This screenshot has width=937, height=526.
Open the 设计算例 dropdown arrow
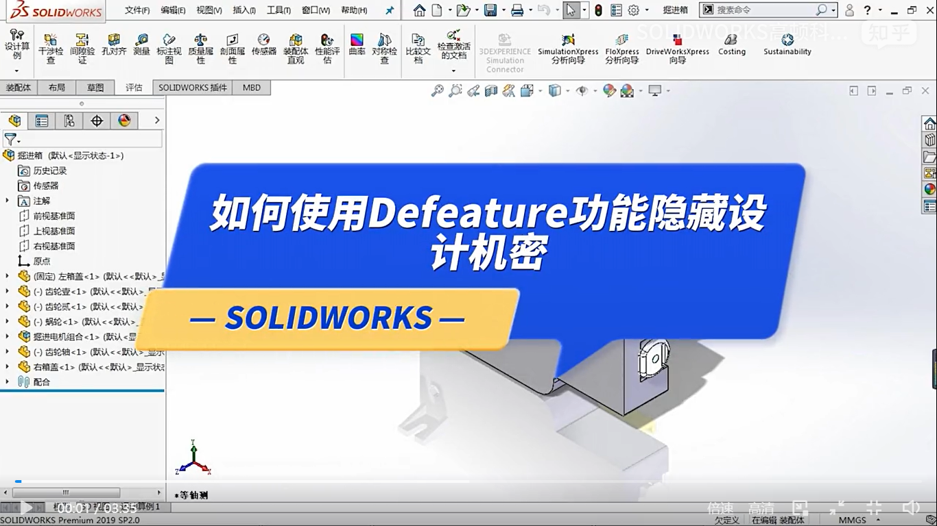[16, 71]
